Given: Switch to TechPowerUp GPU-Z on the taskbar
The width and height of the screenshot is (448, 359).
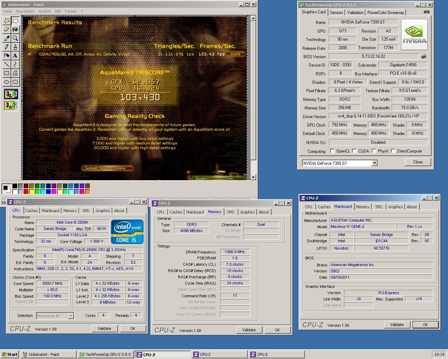Looking at the screenshot, I should click(x=106, y=354).
